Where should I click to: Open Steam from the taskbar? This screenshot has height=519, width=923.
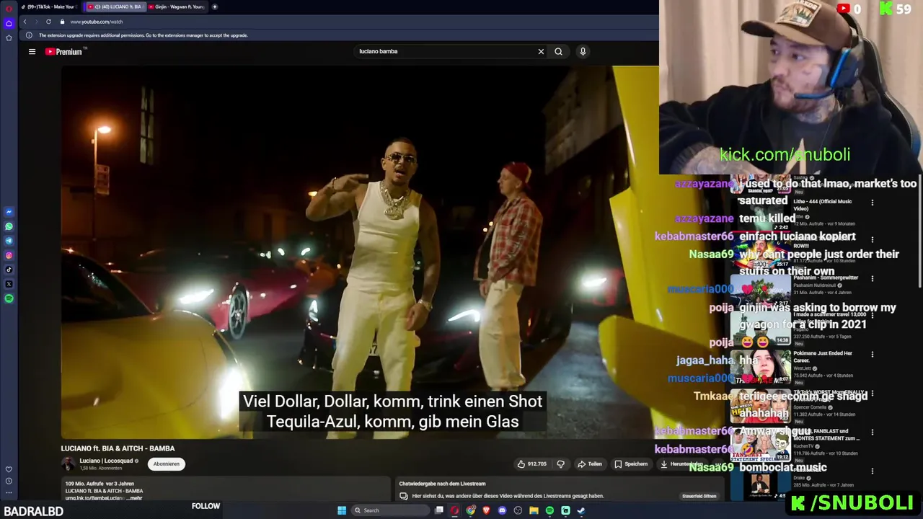point(581,510)
